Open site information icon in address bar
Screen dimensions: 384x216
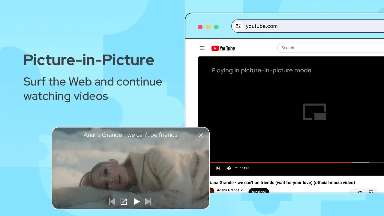(x=238, y=26)
